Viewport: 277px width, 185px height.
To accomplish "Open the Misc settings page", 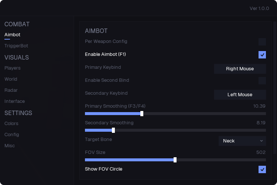I will point(10,146).
